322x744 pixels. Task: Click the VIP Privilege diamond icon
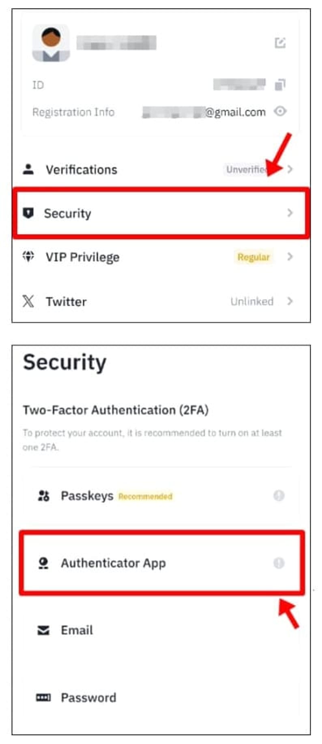[28, 256]
